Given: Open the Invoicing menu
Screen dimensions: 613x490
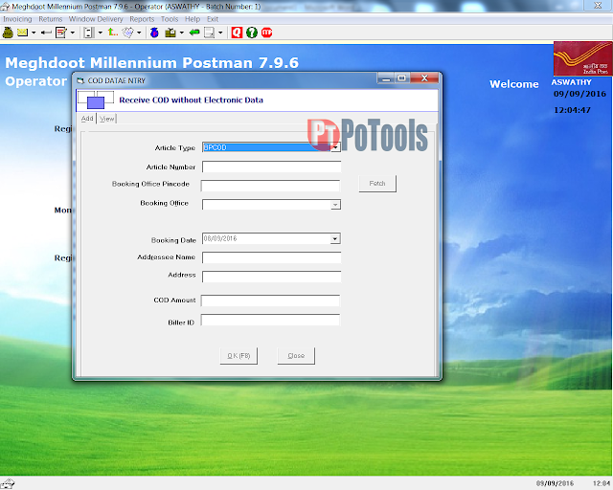Looking at the screenshot, I should pos(17,19).
